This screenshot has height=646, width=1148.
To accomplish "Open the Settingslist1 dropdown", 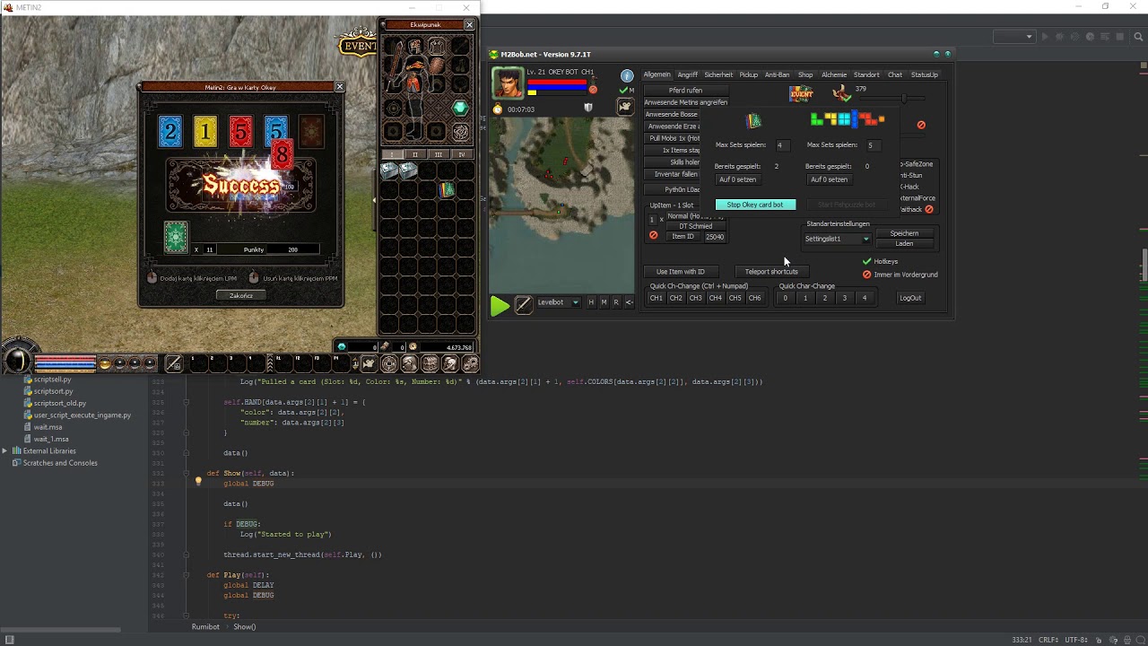I will pos(837,239).
